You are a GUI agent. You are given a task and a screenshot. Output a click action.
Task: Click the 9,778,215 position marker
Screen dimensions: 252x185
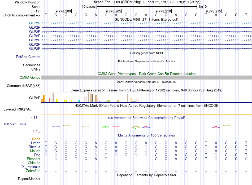(214, 11)
